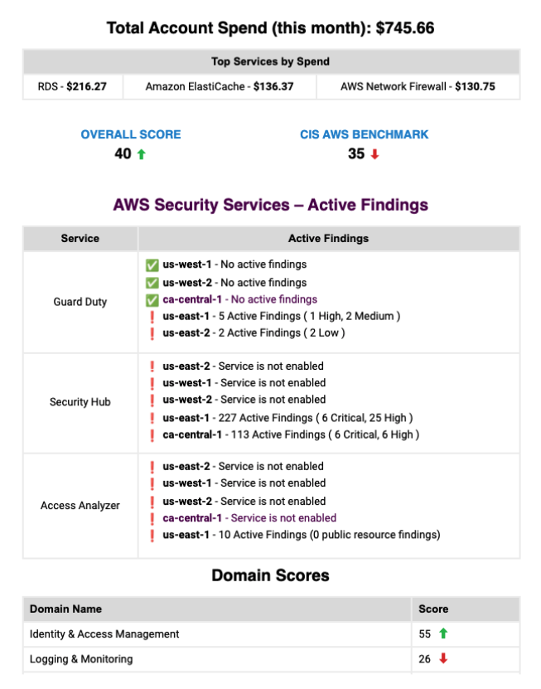
Task: Select the Amazon ElastiCache spend cell
Action: pos(220,86)
